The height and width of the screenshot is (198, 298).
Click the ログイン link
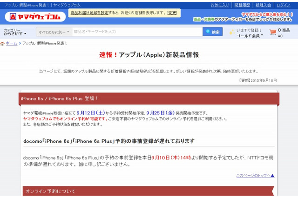click(x=283, y=5)
